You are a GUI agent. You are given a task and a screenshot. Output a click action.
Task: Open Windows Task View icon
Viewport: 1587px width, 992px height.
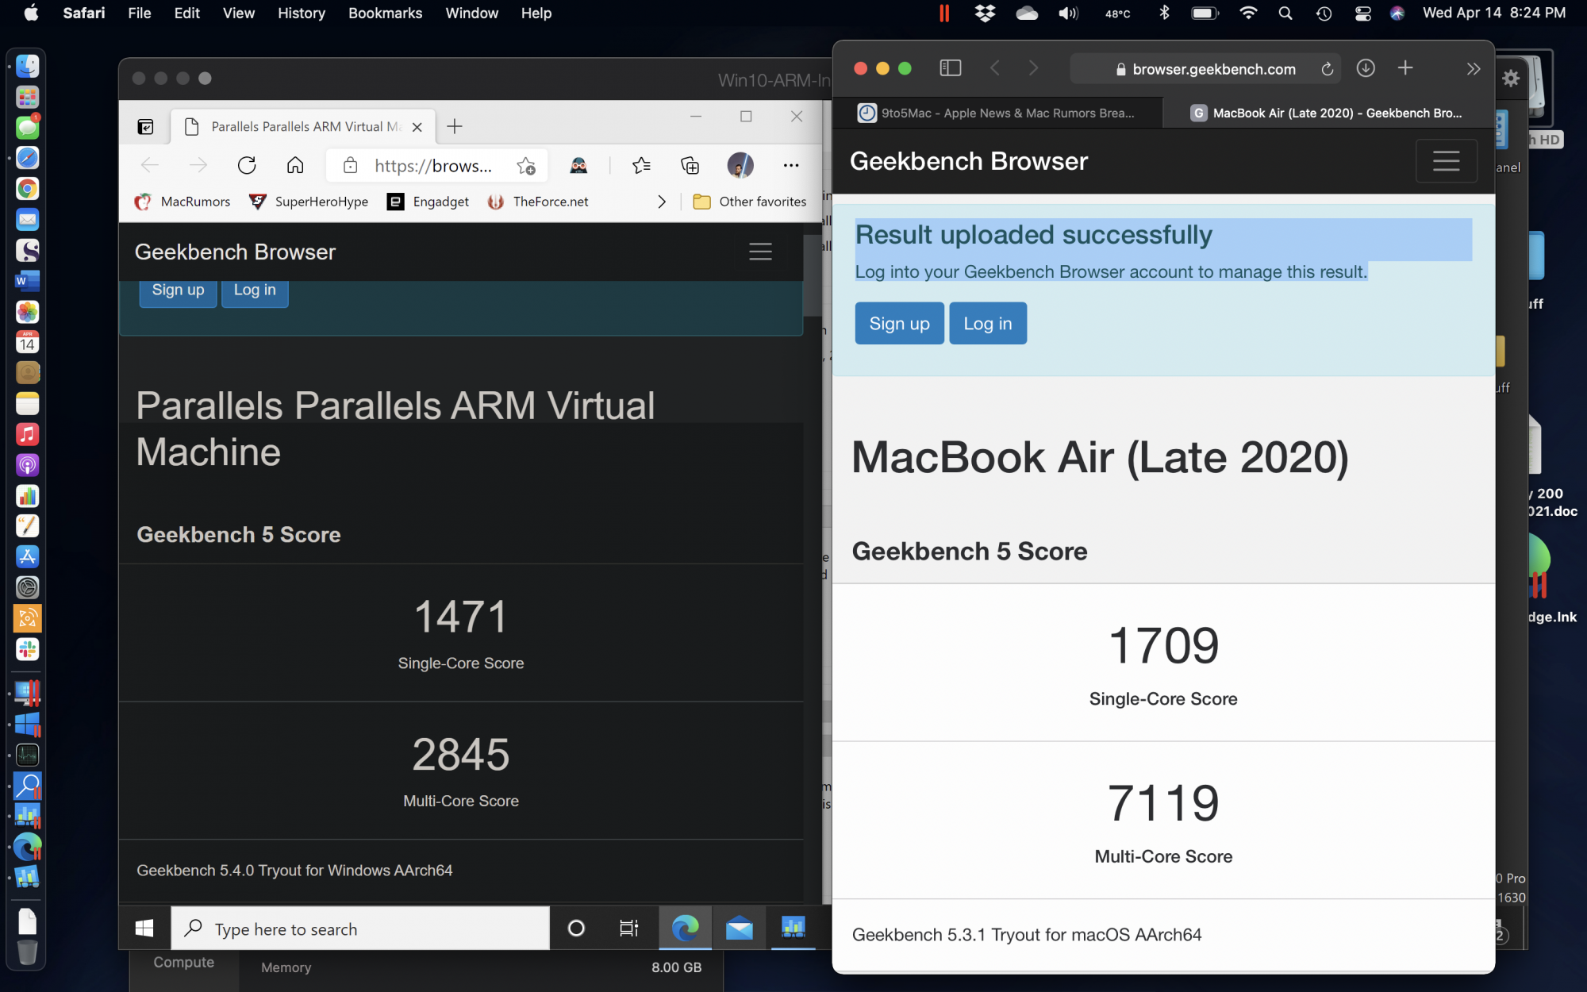628,928
